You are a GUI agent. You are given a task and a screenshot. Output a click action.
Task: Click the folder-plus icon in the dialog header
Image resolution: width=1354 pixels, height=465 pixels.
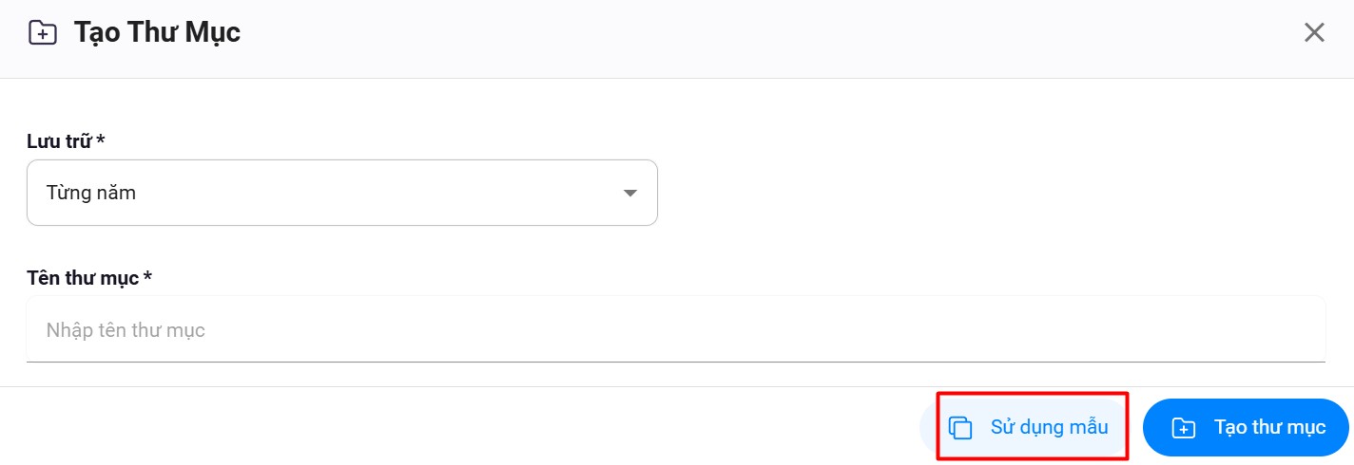42,33
